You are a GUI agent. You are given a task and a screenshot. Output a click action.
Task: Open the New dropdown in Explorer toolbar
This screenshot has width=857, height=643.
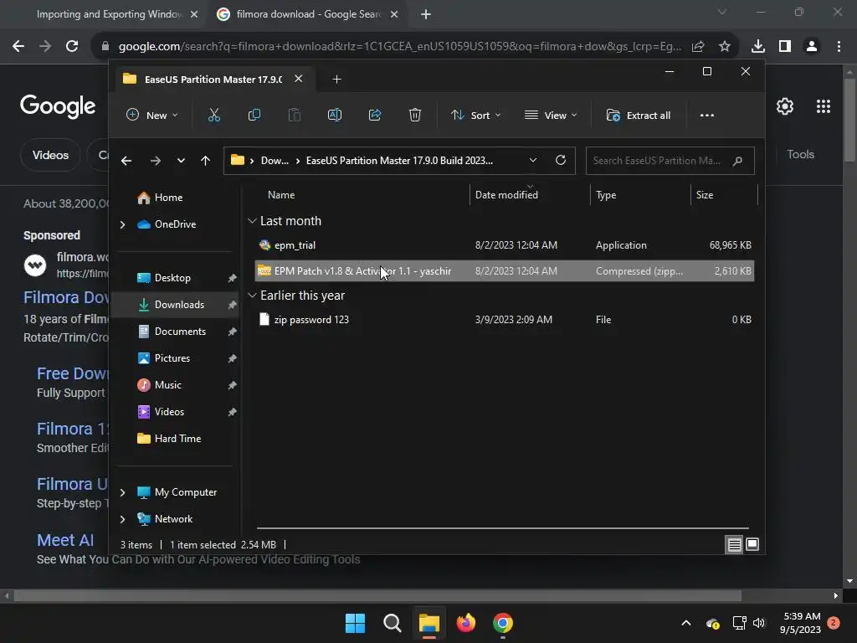click(152, 116)
